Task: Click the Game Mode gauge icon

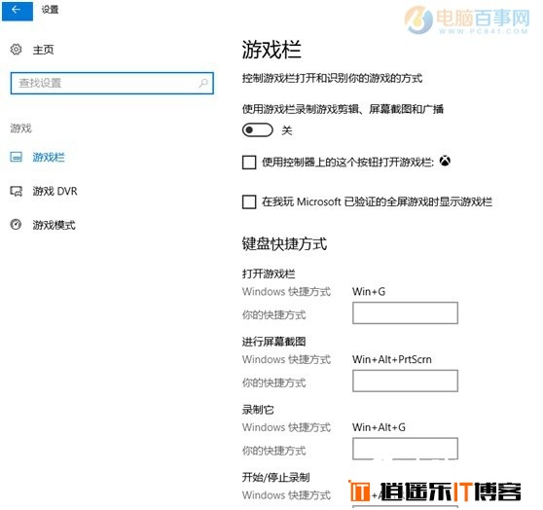Action: point(16,225)
